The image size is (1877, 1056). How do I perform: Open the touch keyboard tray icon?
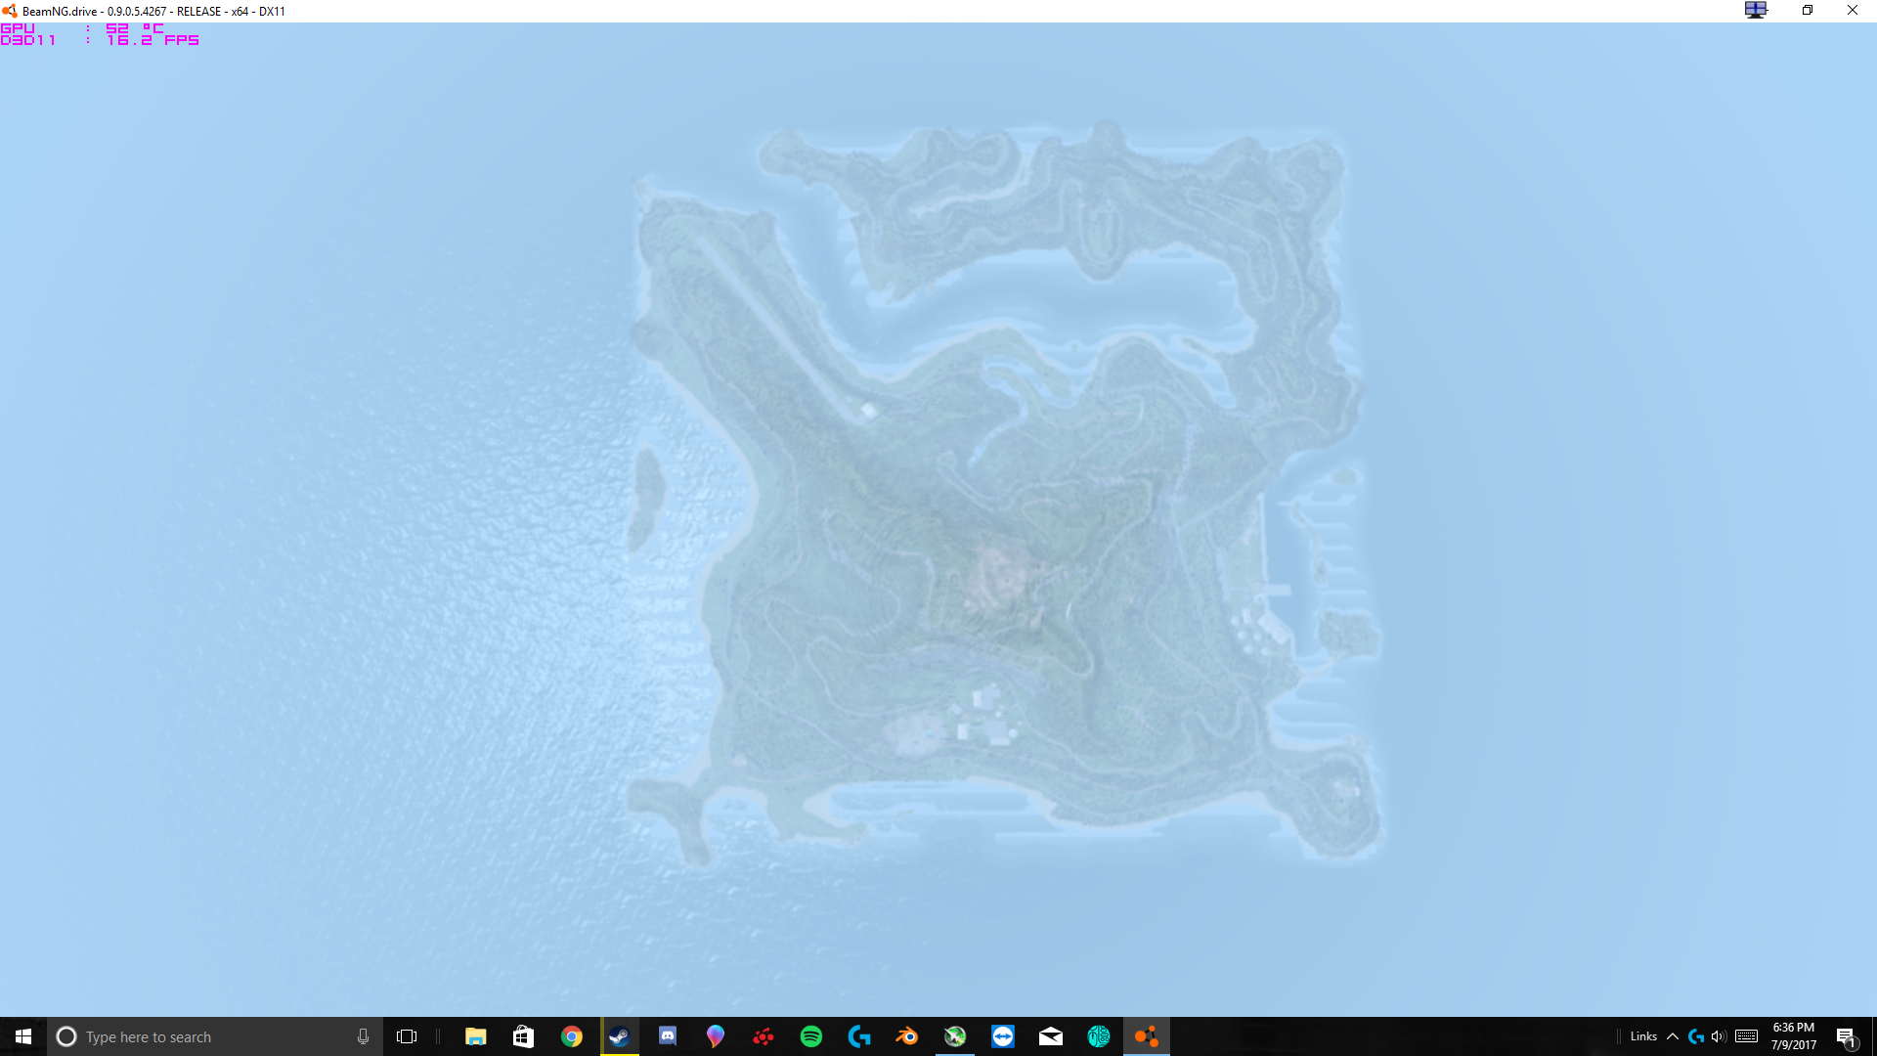click(x=1747, y=1036)
